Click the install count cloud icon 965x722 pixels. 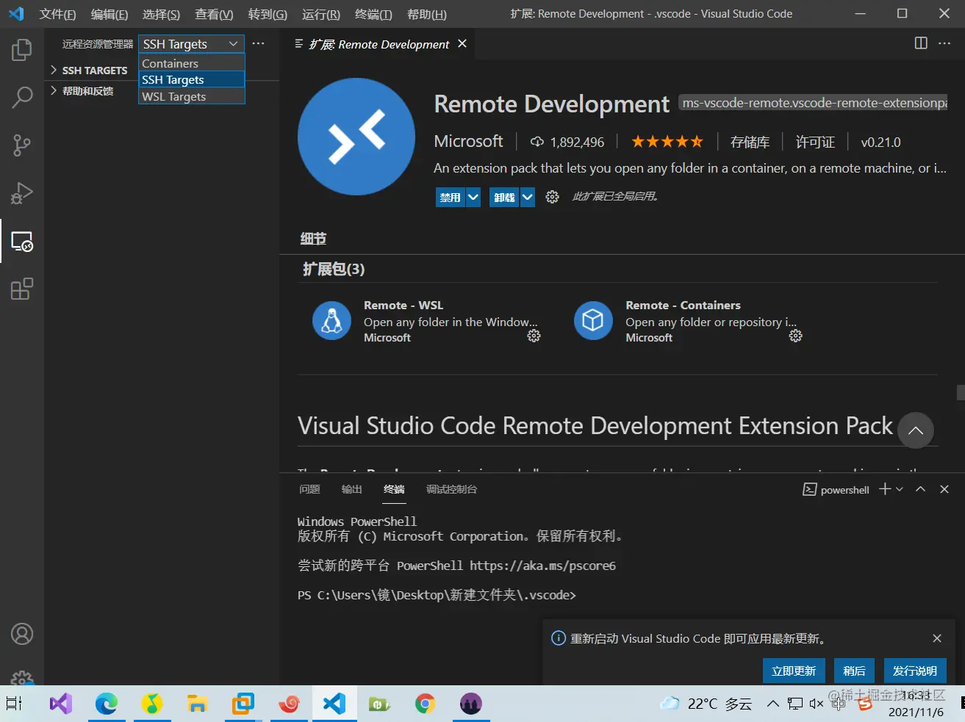pyautogui.click(x=537, y=142)
